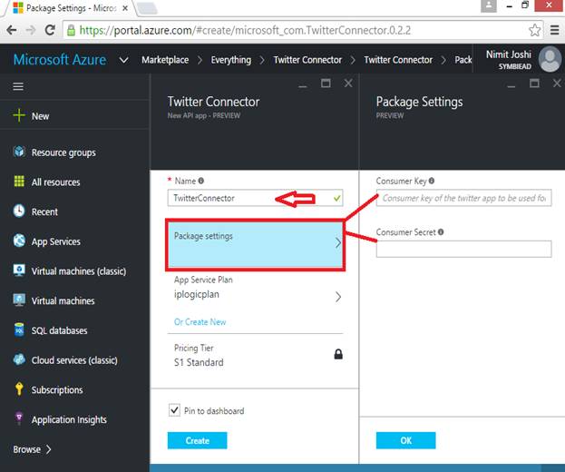Select second Twitter Connector breadcrumb
This screenshot has width=565, height=472.
398,60
